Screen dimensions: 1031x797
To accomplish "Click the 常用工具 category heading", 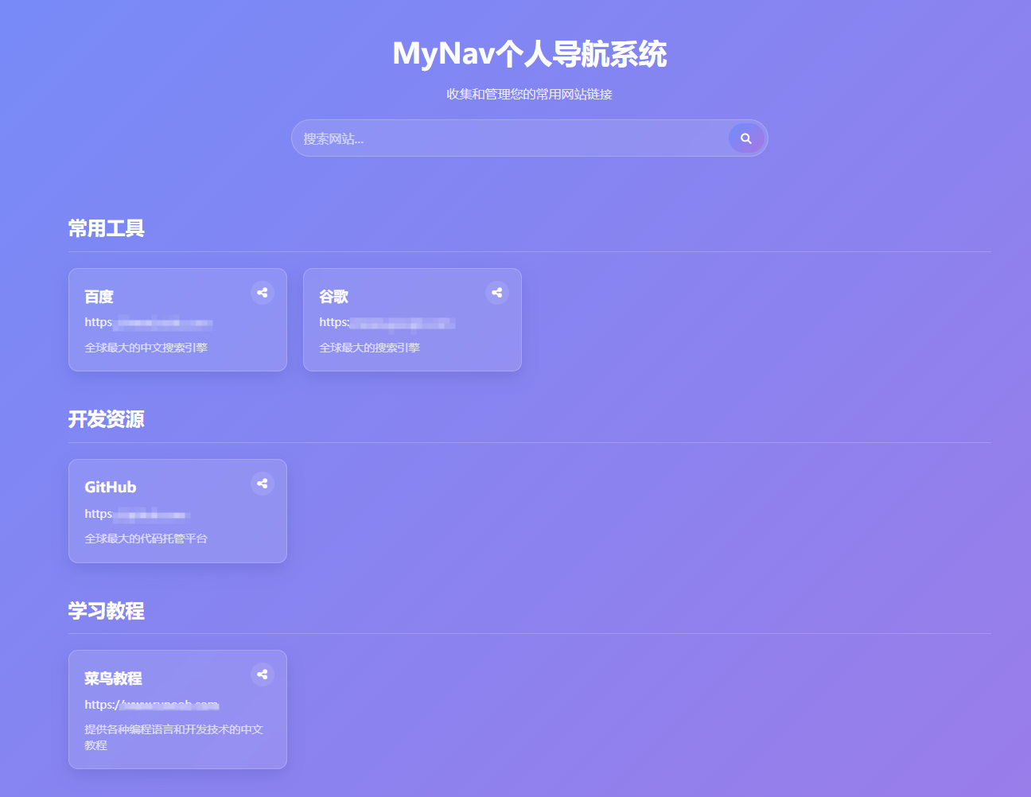I will tap(106, 228).
